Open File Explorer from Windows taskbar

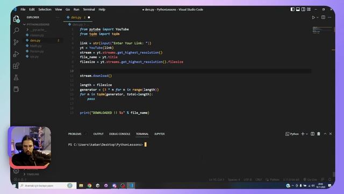81,185
